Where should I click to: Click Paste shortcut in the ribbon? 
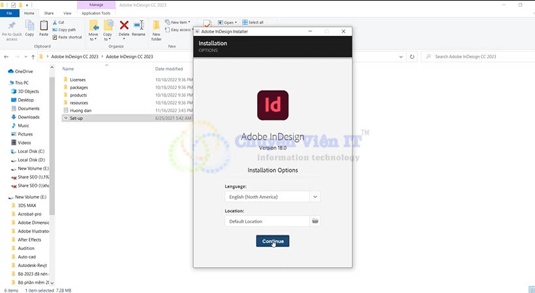pos(67,37)
